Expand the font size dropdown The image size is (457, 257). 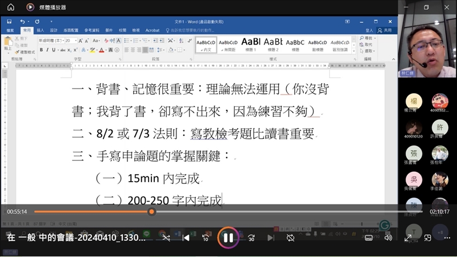(75, 41)
